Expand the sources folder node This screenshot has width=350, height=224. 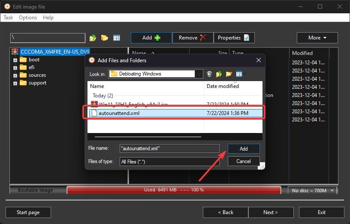click(15, 76)
